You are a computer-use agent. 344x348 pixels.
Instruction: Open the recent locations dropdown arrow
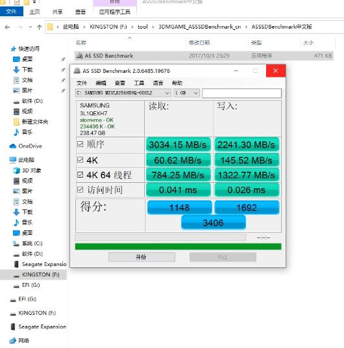31,27
